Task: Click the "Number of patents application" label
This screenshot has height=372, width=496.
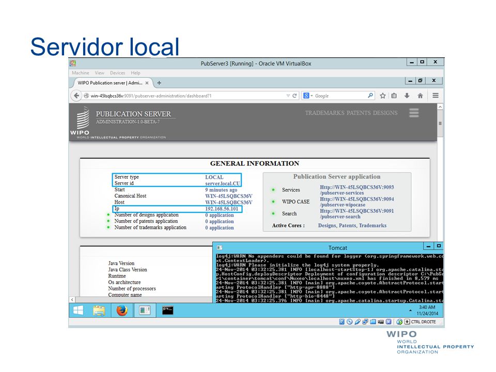Action: pyautogui.click(x=146, y=221)
